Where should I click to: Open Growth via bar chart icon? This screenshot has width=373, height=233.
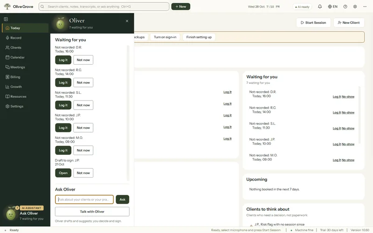pyautogui.click(x=7, y=87)
